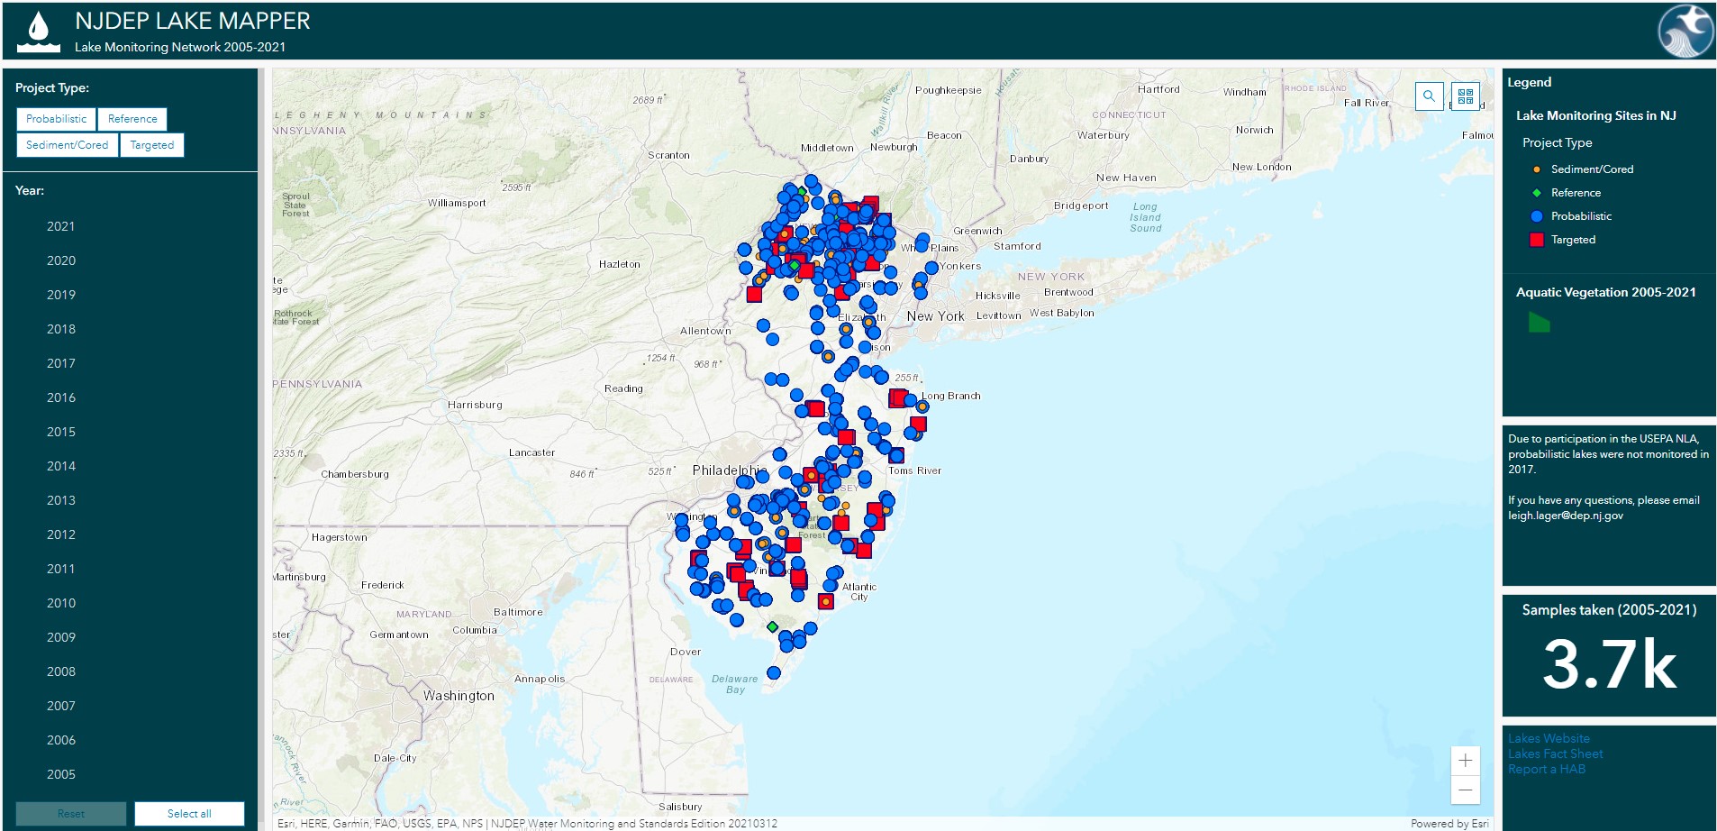Click the New York map label

tap(935, 316)
